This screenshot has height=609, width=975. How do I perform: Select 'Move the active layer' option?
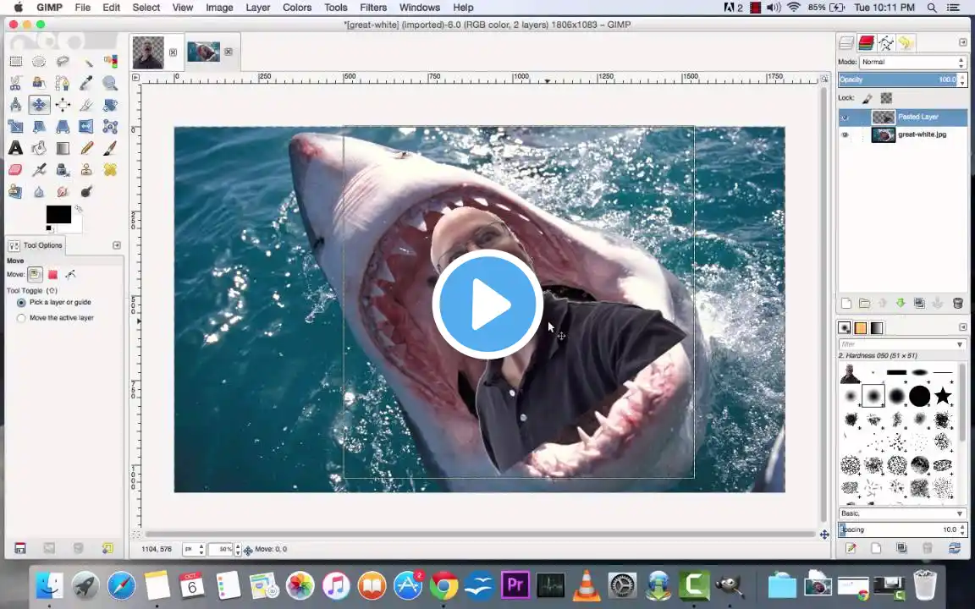[21, 318]
